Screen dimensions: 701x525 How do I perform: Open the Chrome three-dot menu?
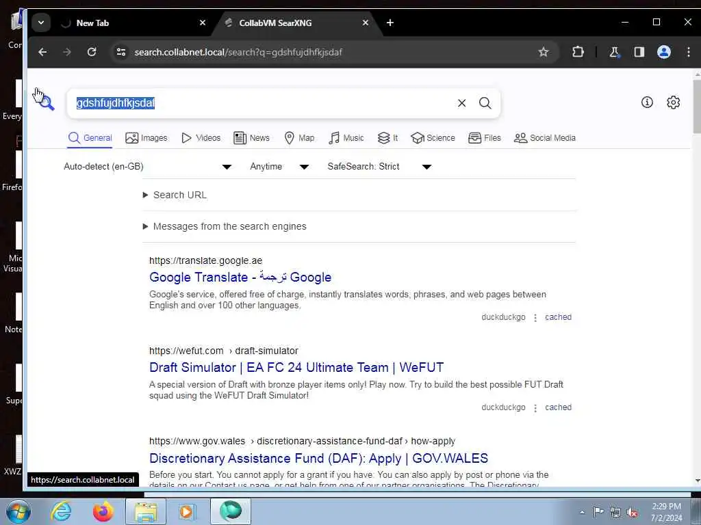pyautogui.click(x=689, y=52)
